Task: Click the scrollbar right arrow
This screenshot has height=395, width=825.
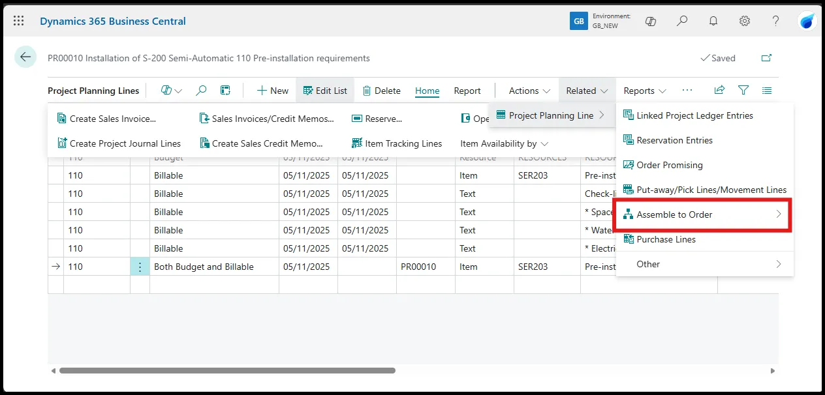Action: [773, 370]
